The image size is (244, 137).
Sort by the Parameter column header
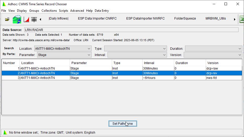pyautogui.click(x=91, y=63)
